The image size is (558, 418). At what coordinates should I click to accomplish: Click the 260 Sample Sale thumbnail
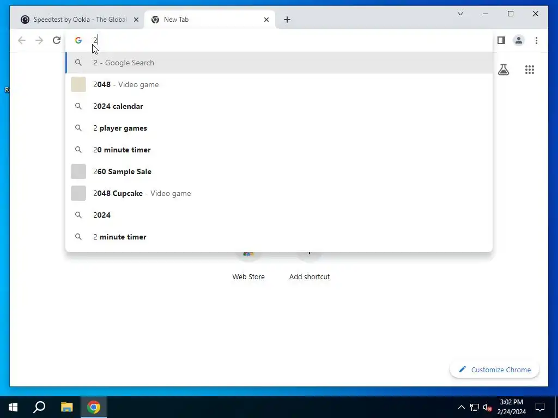tap(78, 171)
